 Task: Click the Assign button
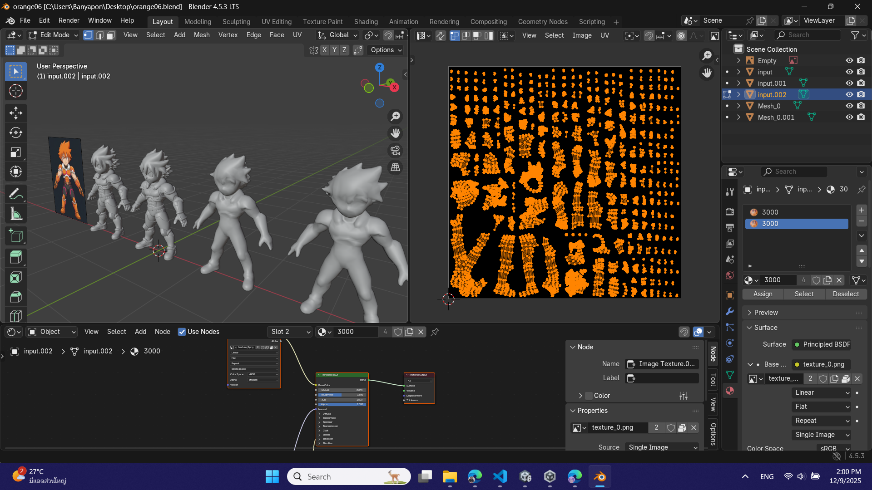tap(763, 294)
